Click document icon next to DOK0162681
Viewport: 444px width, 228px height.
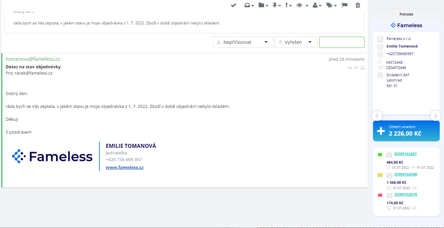[x=389, y=155]
